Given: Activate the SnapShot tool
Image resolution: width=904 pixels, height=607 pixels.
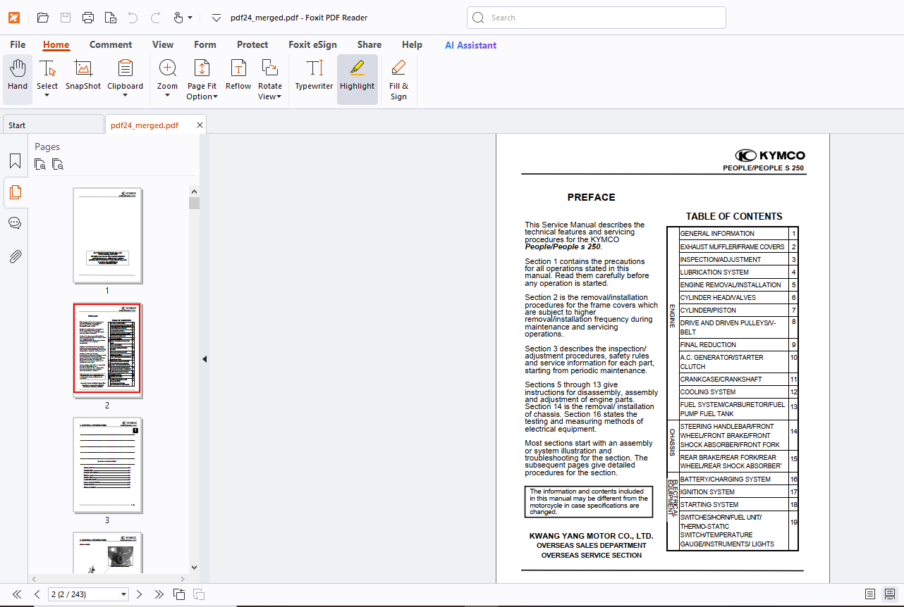Looking at the screenshot, I should pyautogui.click(x=83, y=75).
